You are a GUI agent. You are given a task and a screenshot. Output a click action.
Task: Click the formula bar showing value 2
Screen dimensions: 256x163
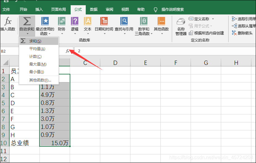tap(165, 51)
